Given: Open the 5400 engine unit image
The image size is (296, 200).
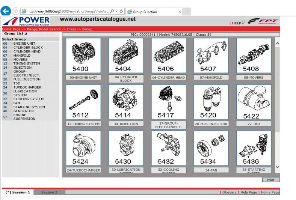Looking at the screenshot, I should coord(83,55).
